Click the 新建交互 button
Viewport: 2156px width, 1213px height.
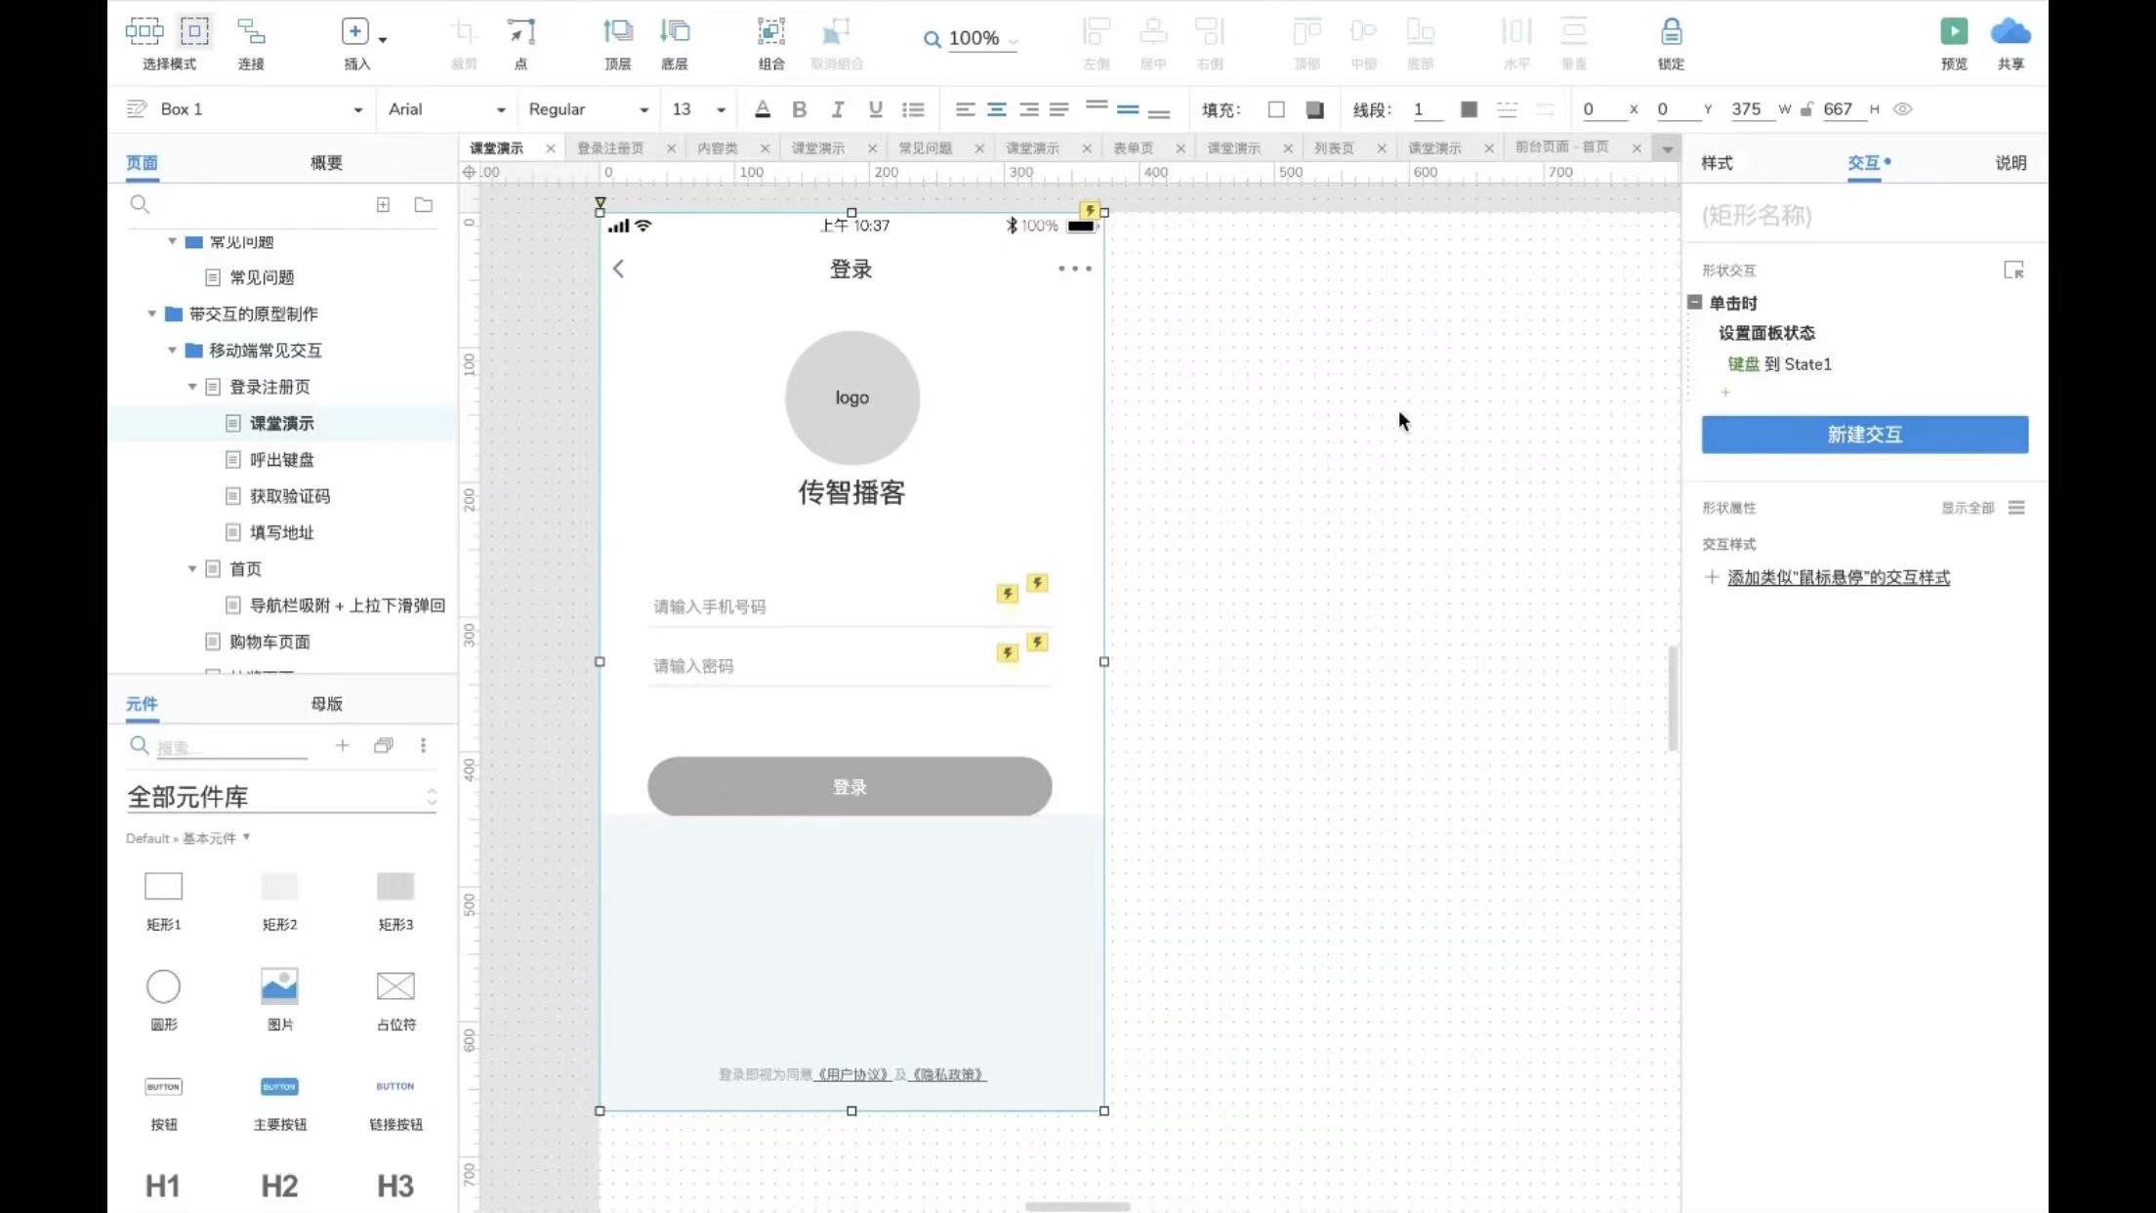click(1864, 435)
